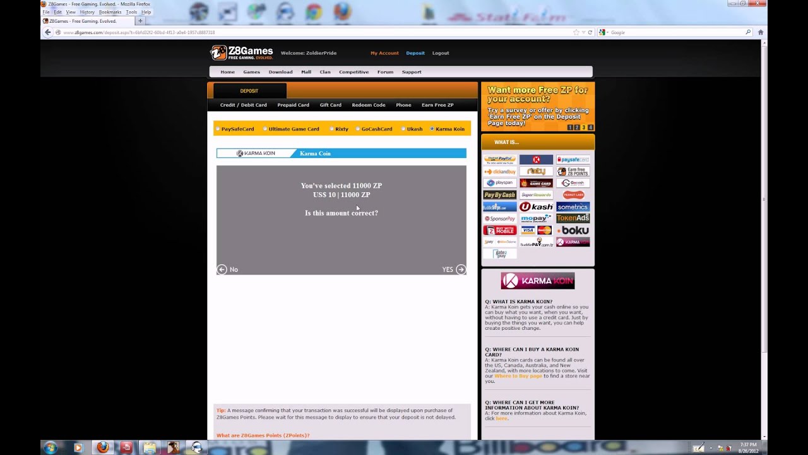Click the Deposit header link
This screenshot has width=808, height=455.
coord(415,53)
